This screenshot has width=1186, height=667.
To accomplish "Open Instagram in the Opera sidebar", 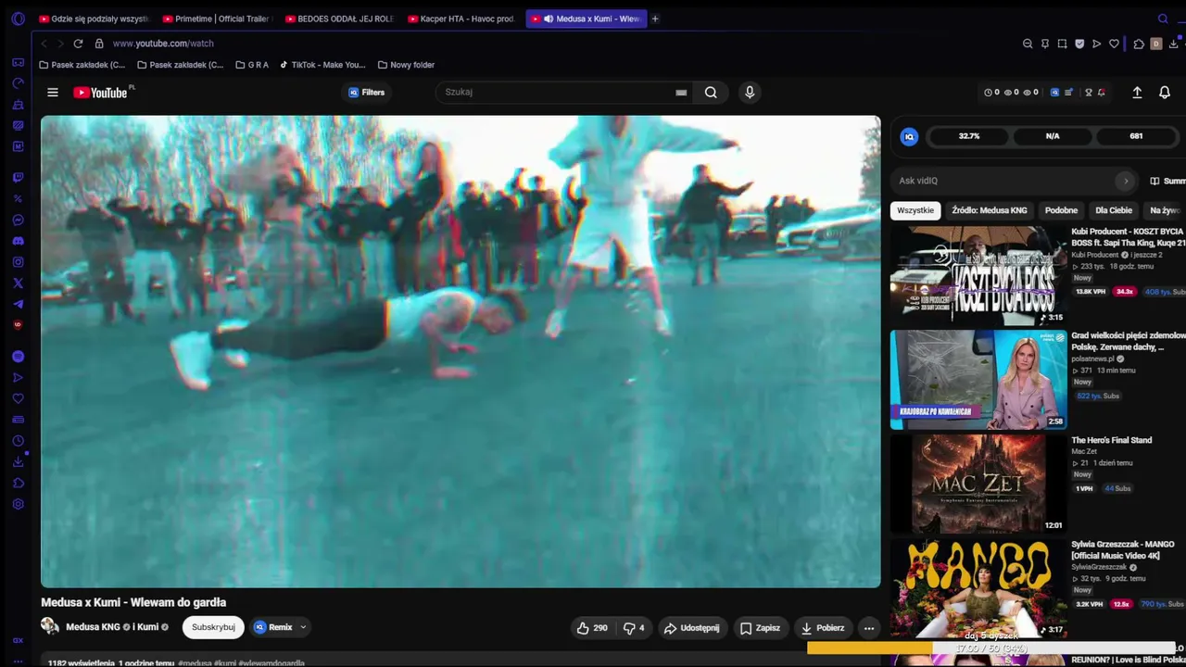I will click(18, 262).
